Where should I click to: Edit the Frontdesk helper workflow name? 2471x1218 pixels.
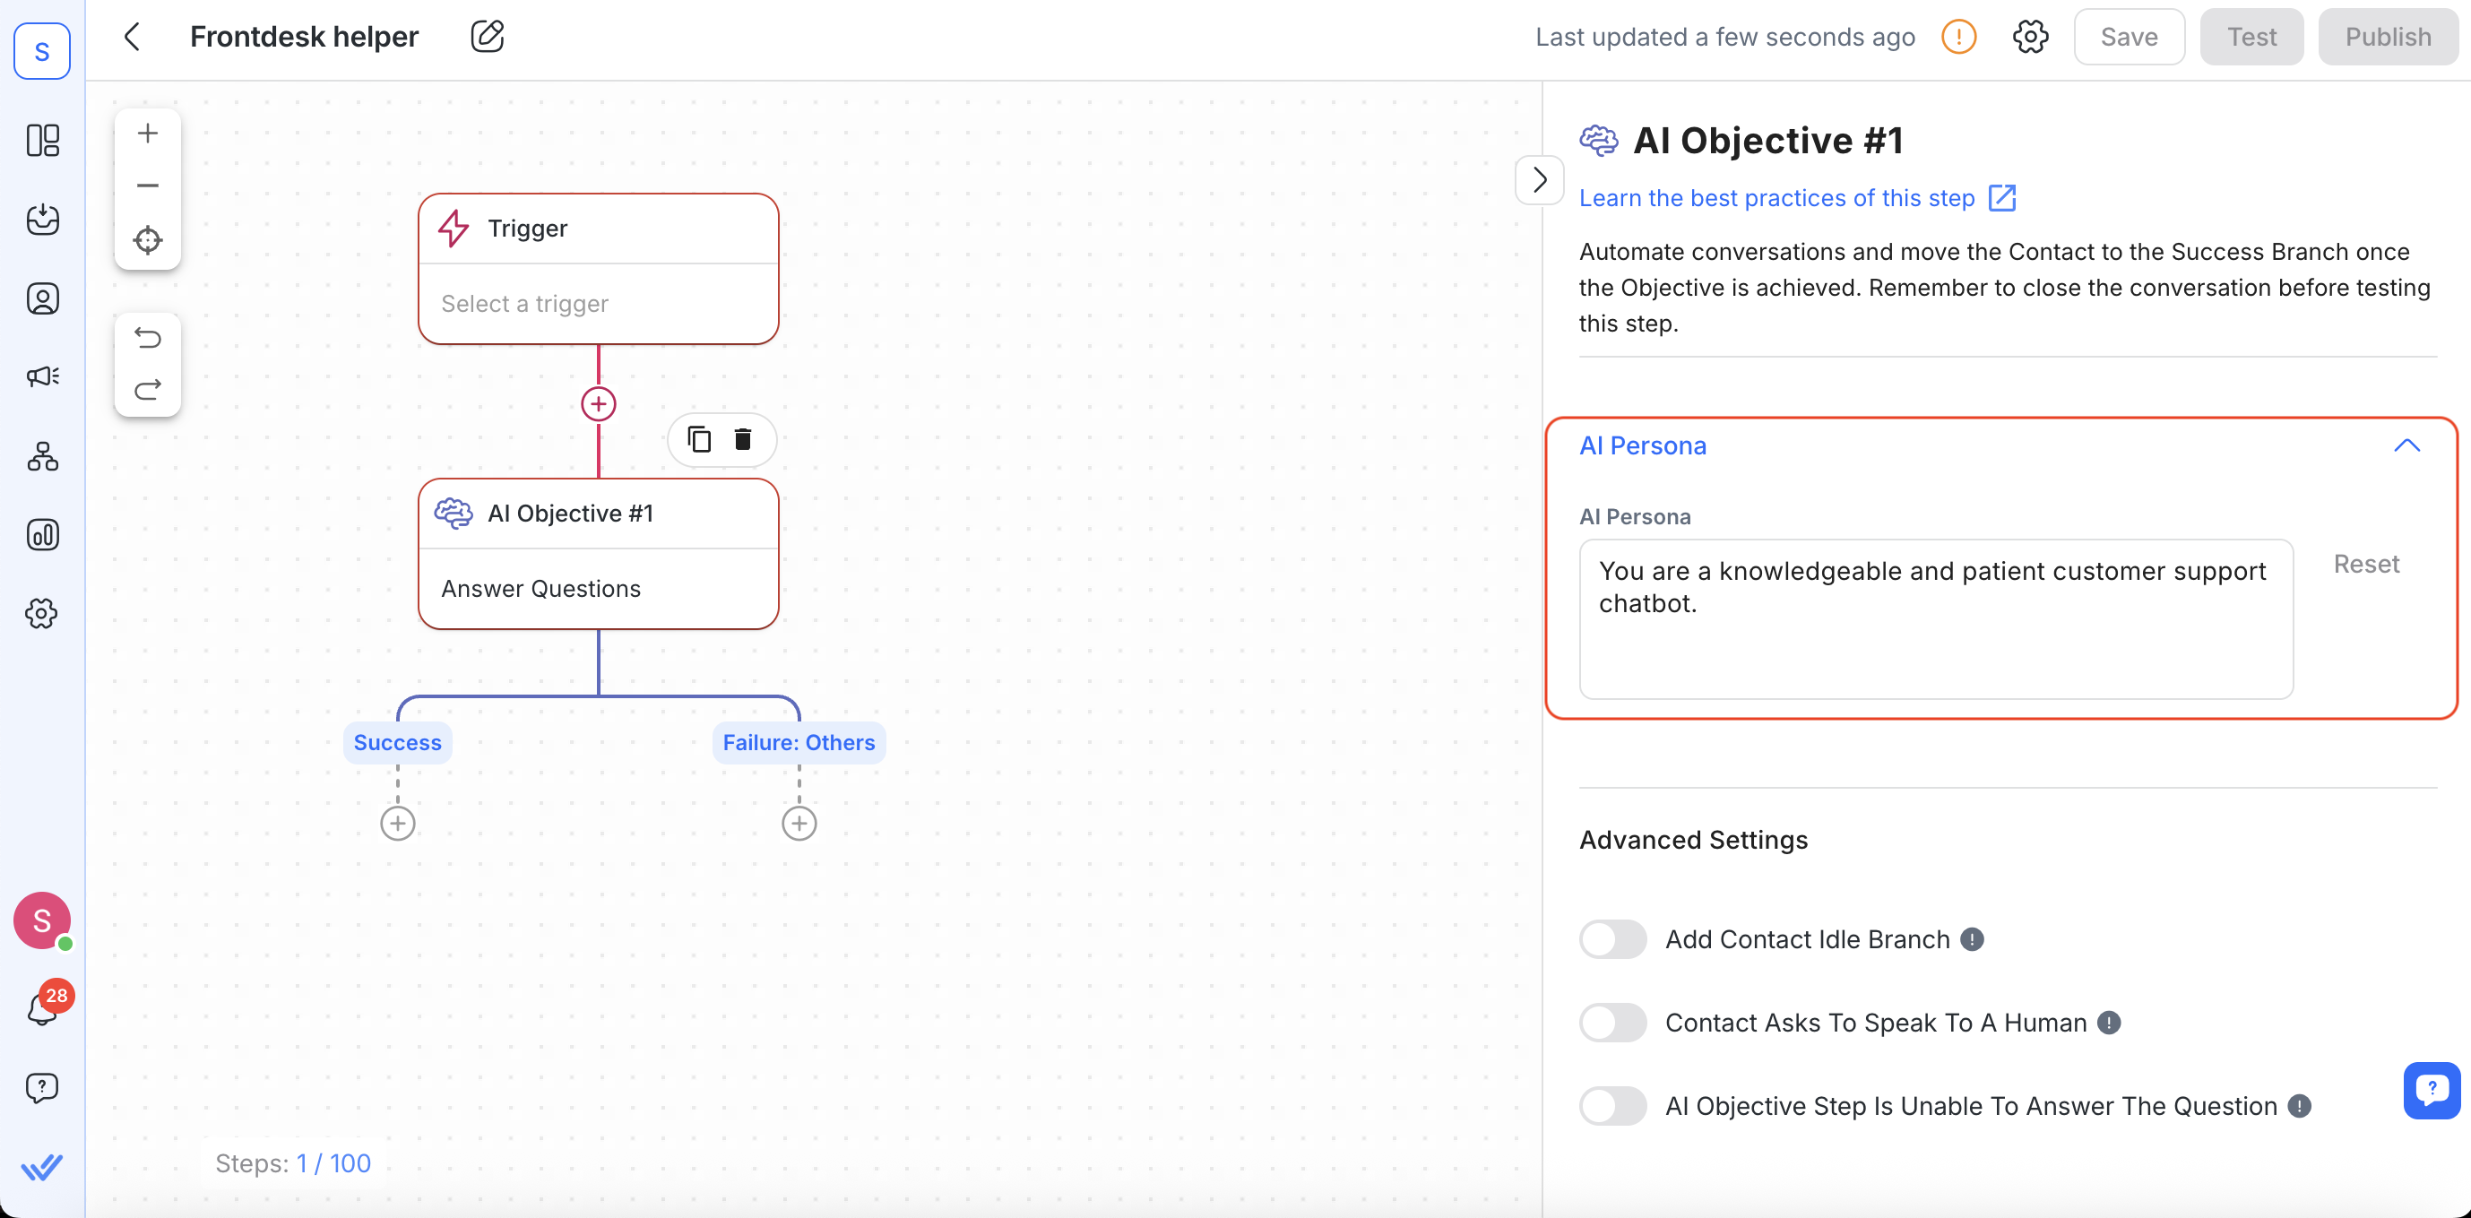point(487,37)
